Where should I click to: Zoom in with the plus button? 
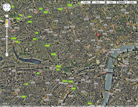[7, 26]
